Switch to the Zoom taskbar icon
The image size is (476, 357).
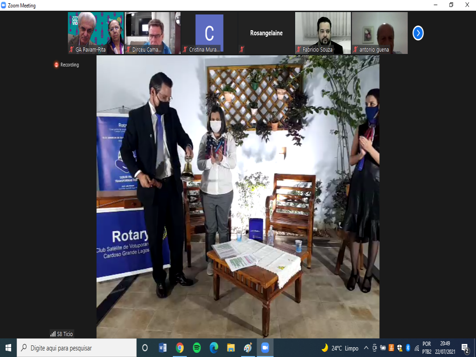tap(265, 348)
